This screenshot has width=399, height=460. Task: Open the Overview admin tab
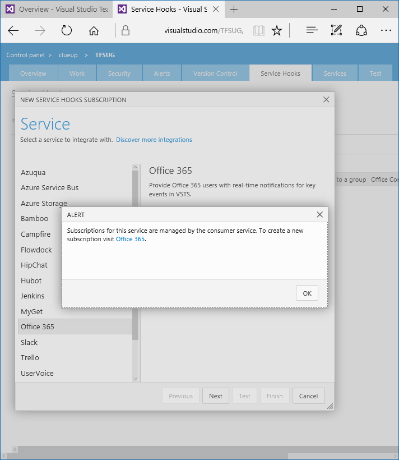pyautogui.click(x=33, y=73)
